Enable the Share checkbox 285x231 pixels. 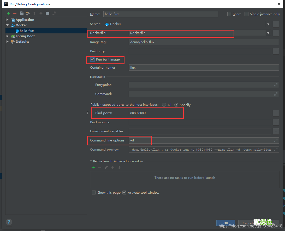tap(229, 14)
